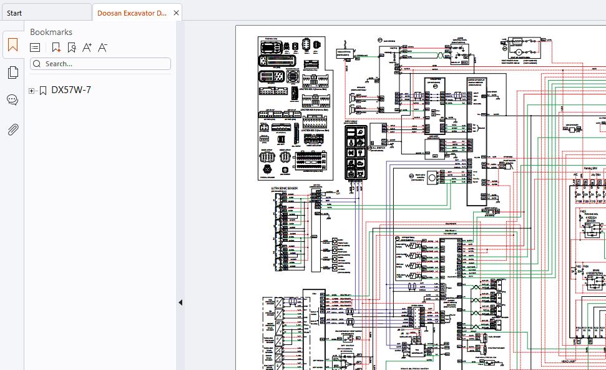Expand the DX57W-7 bookmark tree node
Image resolution: width=606 pixels, height=370 pixels.
pyautogui.click(x=31, y=91)
